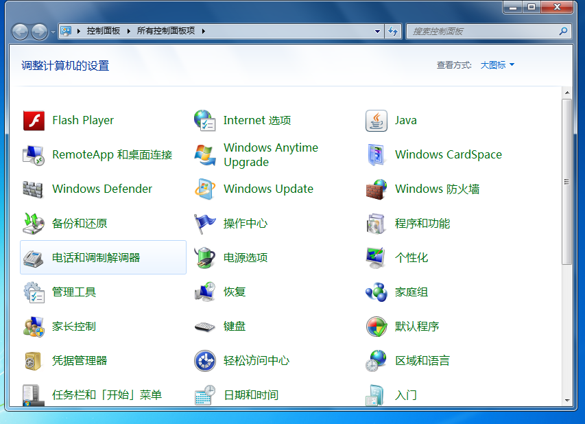Screen dimensions: 585x424
Task: Click the vertical scrollbar thumb
Action: point(566,182)
